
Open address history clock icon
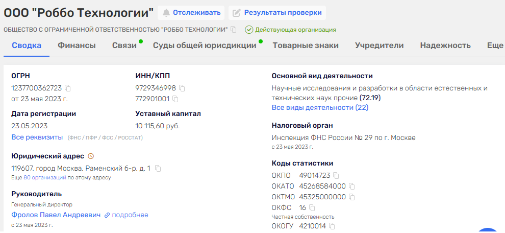(91, 156)
